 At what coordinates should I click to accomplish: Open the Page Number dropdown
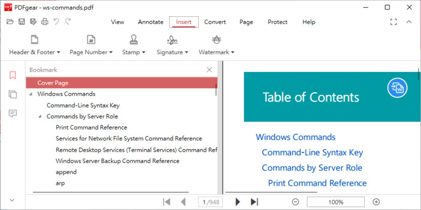pos(111,53)
